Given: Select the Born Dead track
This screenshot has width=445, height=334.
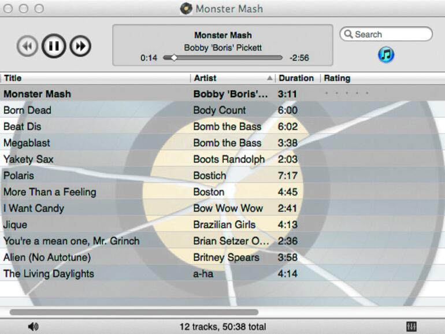Looking at the screenshot, I should tap(222, 110).
